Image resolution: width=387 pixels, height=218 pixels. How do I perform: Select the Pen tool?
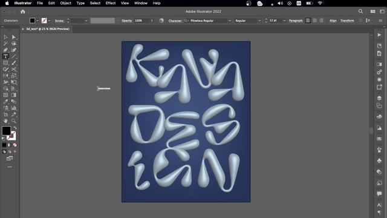coord(5,50)
